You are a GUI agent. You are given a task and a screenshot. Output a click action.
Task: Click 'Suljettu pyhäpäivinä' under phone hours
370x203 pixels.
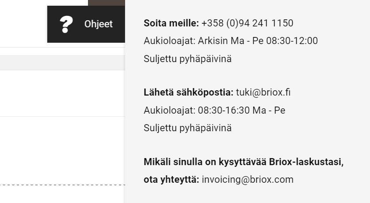[x=187, y=59]
